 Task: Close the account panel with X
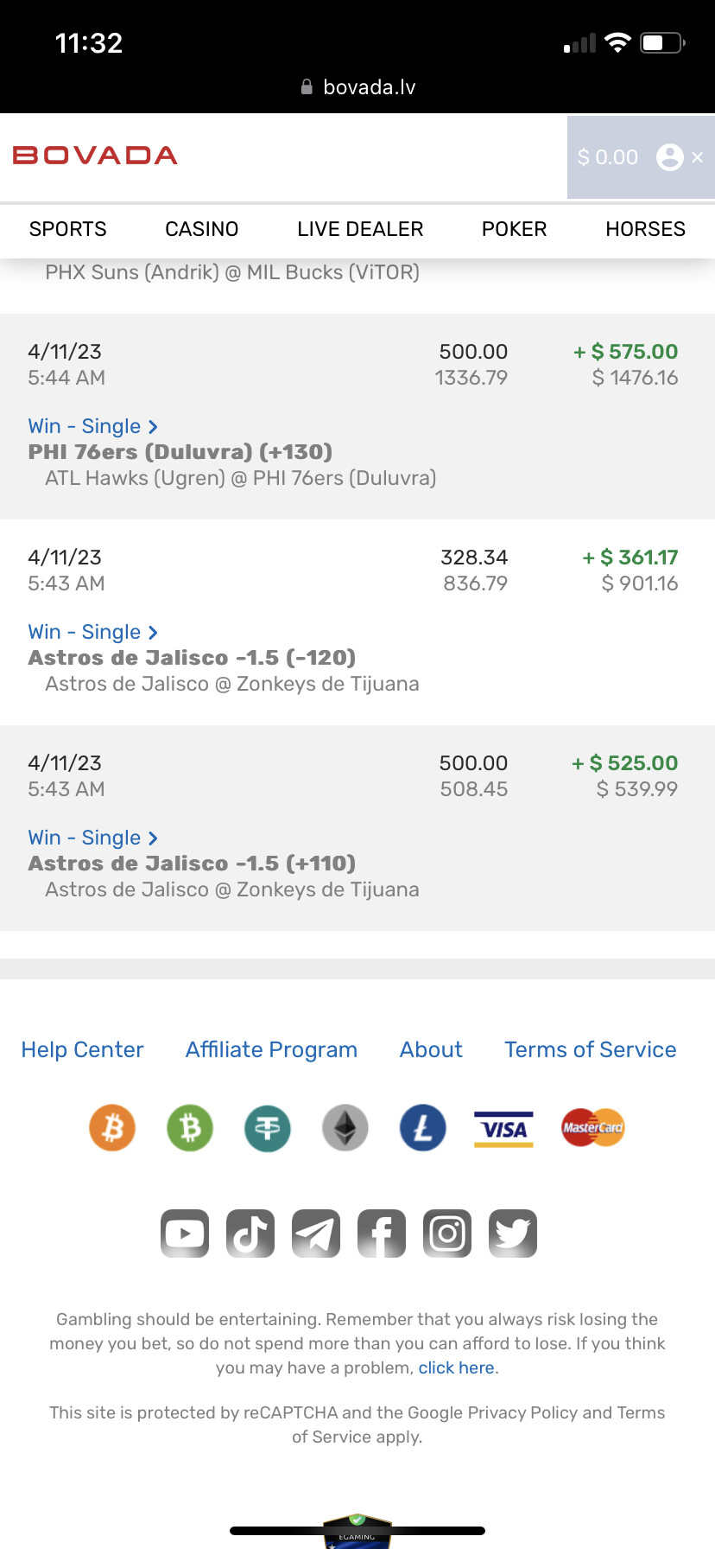click(698, 157)
